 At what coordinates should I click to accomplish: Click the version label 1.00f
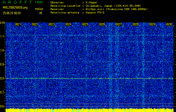pyautogui.click(x=39, y=2)
